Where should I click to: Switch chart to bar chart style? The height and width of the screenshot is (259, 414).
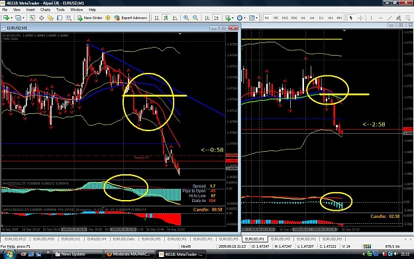(157, 18)
